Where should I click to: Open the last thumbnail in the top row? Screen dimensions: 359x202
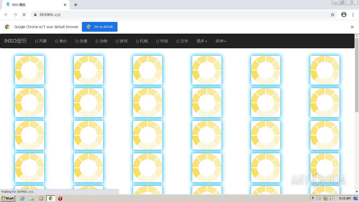(x=325, y=70)
